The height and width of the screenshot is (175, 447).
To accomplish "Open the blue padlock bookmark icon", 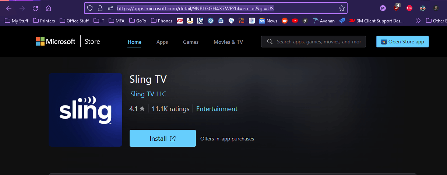I will [221, 21].
